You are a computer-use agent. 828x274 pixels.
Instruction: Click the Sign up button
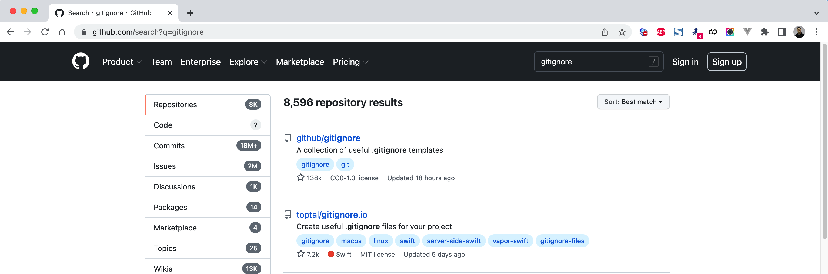click(727, 62)
